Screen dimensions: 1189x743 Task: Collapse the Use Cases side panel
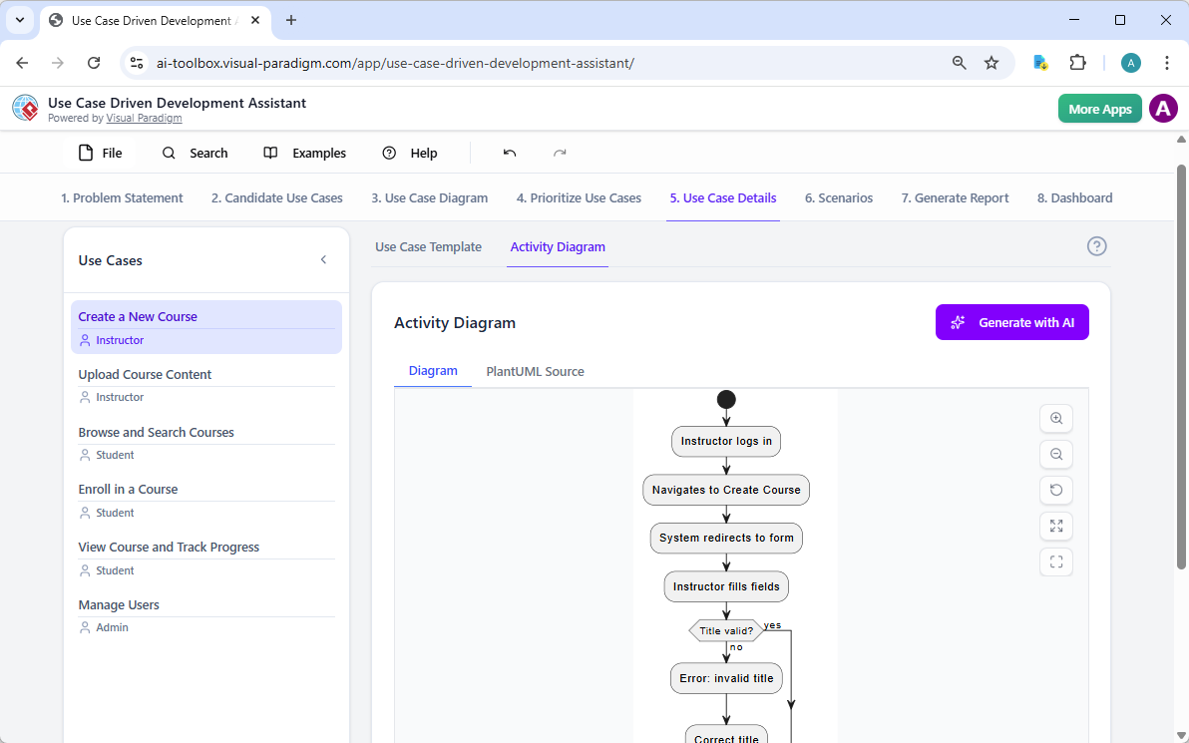pyautogui.click(x=323, y=258)
